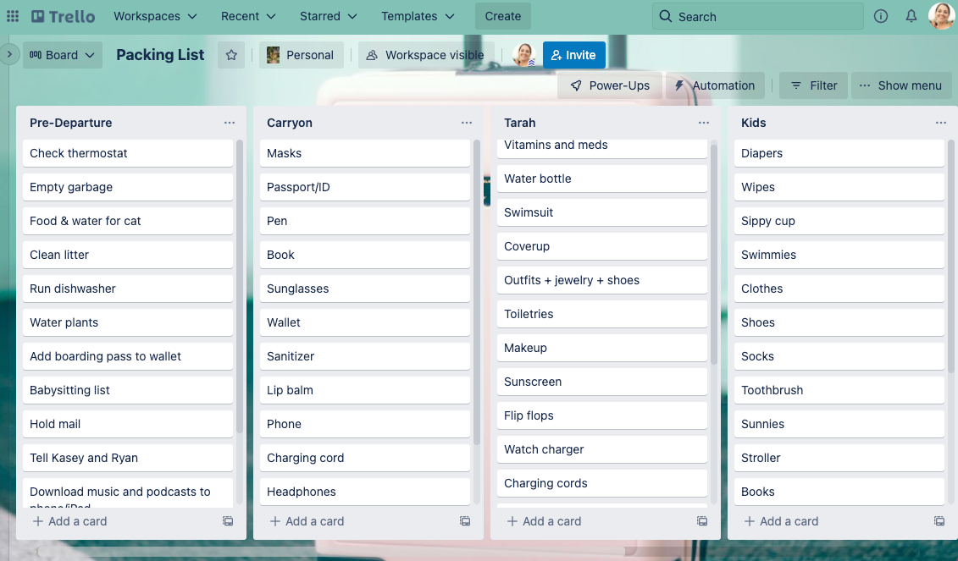Open your profile avatar menu

point(941,15)
